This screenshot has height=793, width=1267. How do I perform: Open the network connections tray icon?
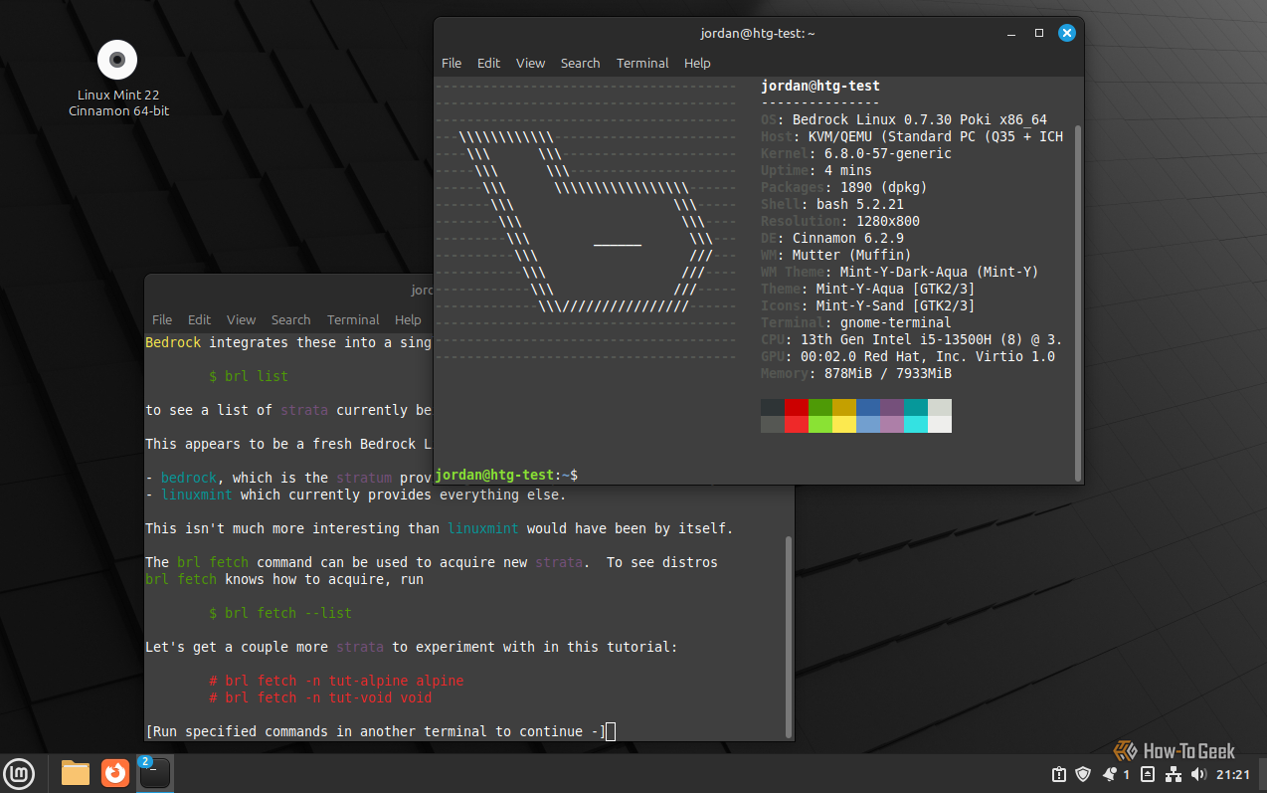pos(1174,774)
